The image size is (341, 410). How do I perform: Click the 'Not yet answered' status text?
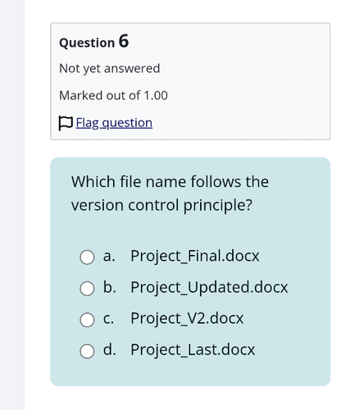[x=109, y=68]
